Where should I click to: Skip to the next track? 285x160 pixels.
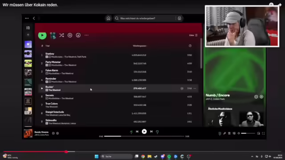click(x=151, y=132)
